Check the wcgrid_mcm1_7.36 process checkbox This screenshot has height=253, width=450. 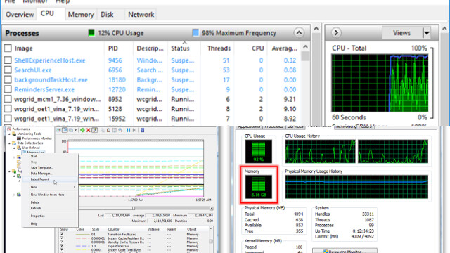click(x=8, y=99)
